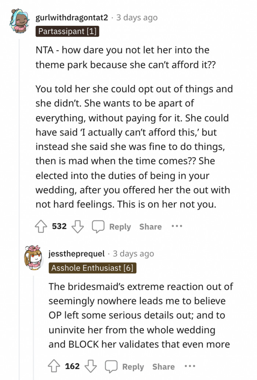Click Share under jesstheprequel's comment
The height and width of the screenshot is (380, 257).
163,366
